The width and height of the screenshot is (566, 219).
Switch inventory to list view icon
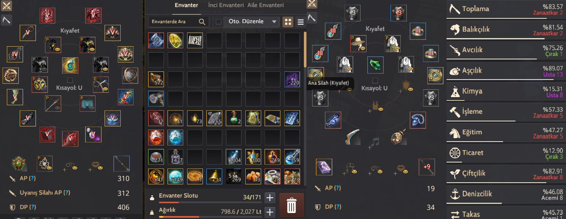tap(301, 22)
